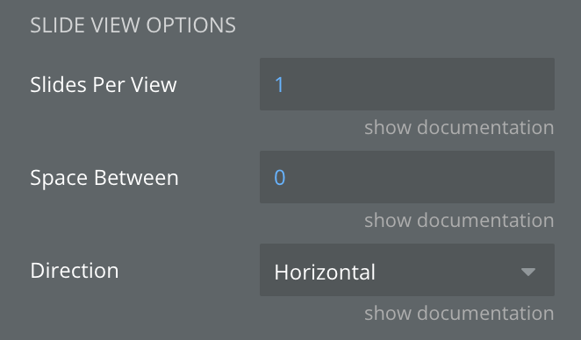Click the Slides Per View label
The width and height of the screenshot is (581, 340).
[x=104, y=85]
